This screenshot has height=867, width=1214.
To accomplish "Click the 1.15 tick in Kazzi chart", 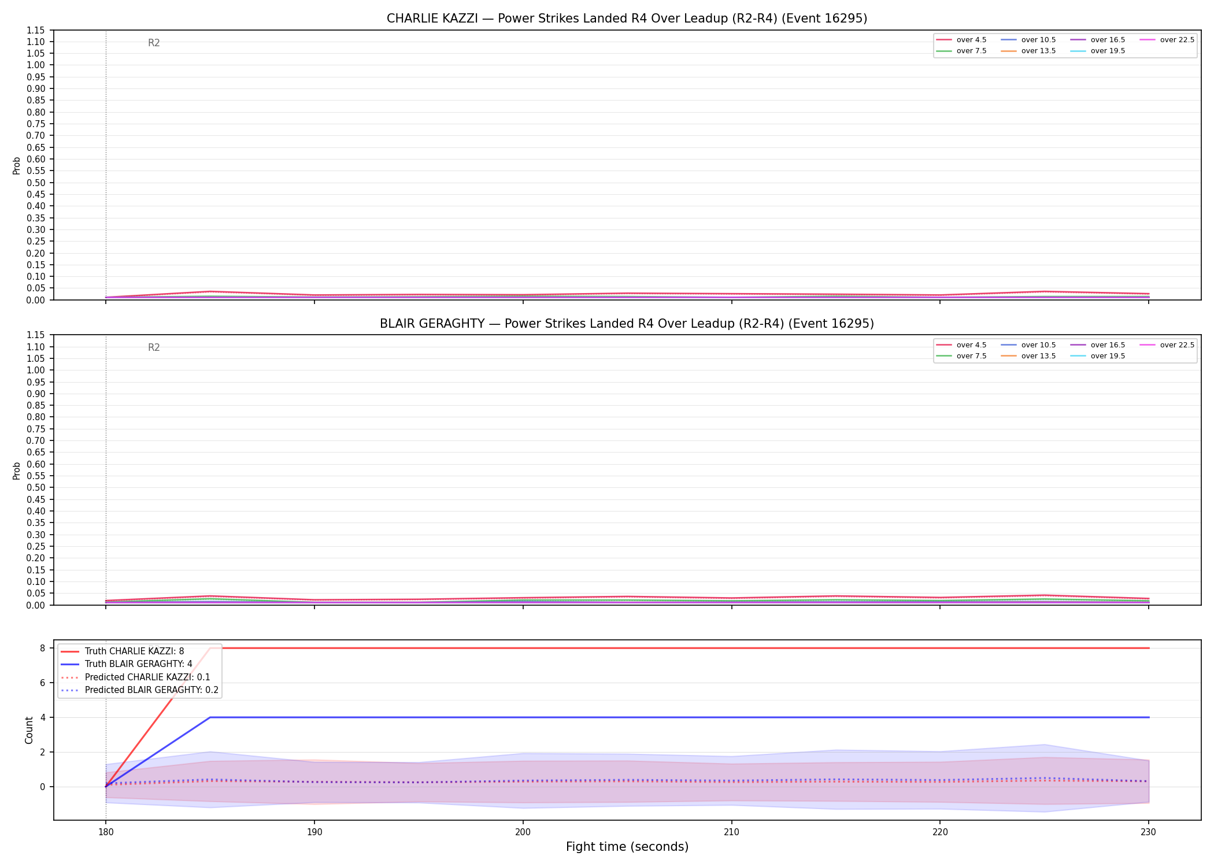I will (x=36, y=30).
